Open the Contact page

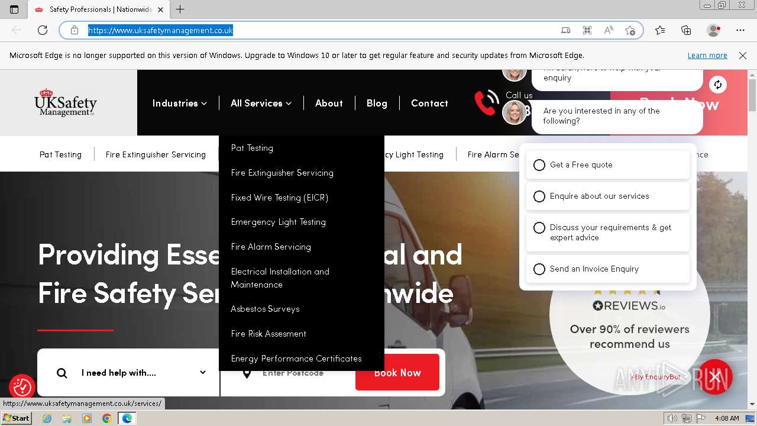click(x=429, y=103)
